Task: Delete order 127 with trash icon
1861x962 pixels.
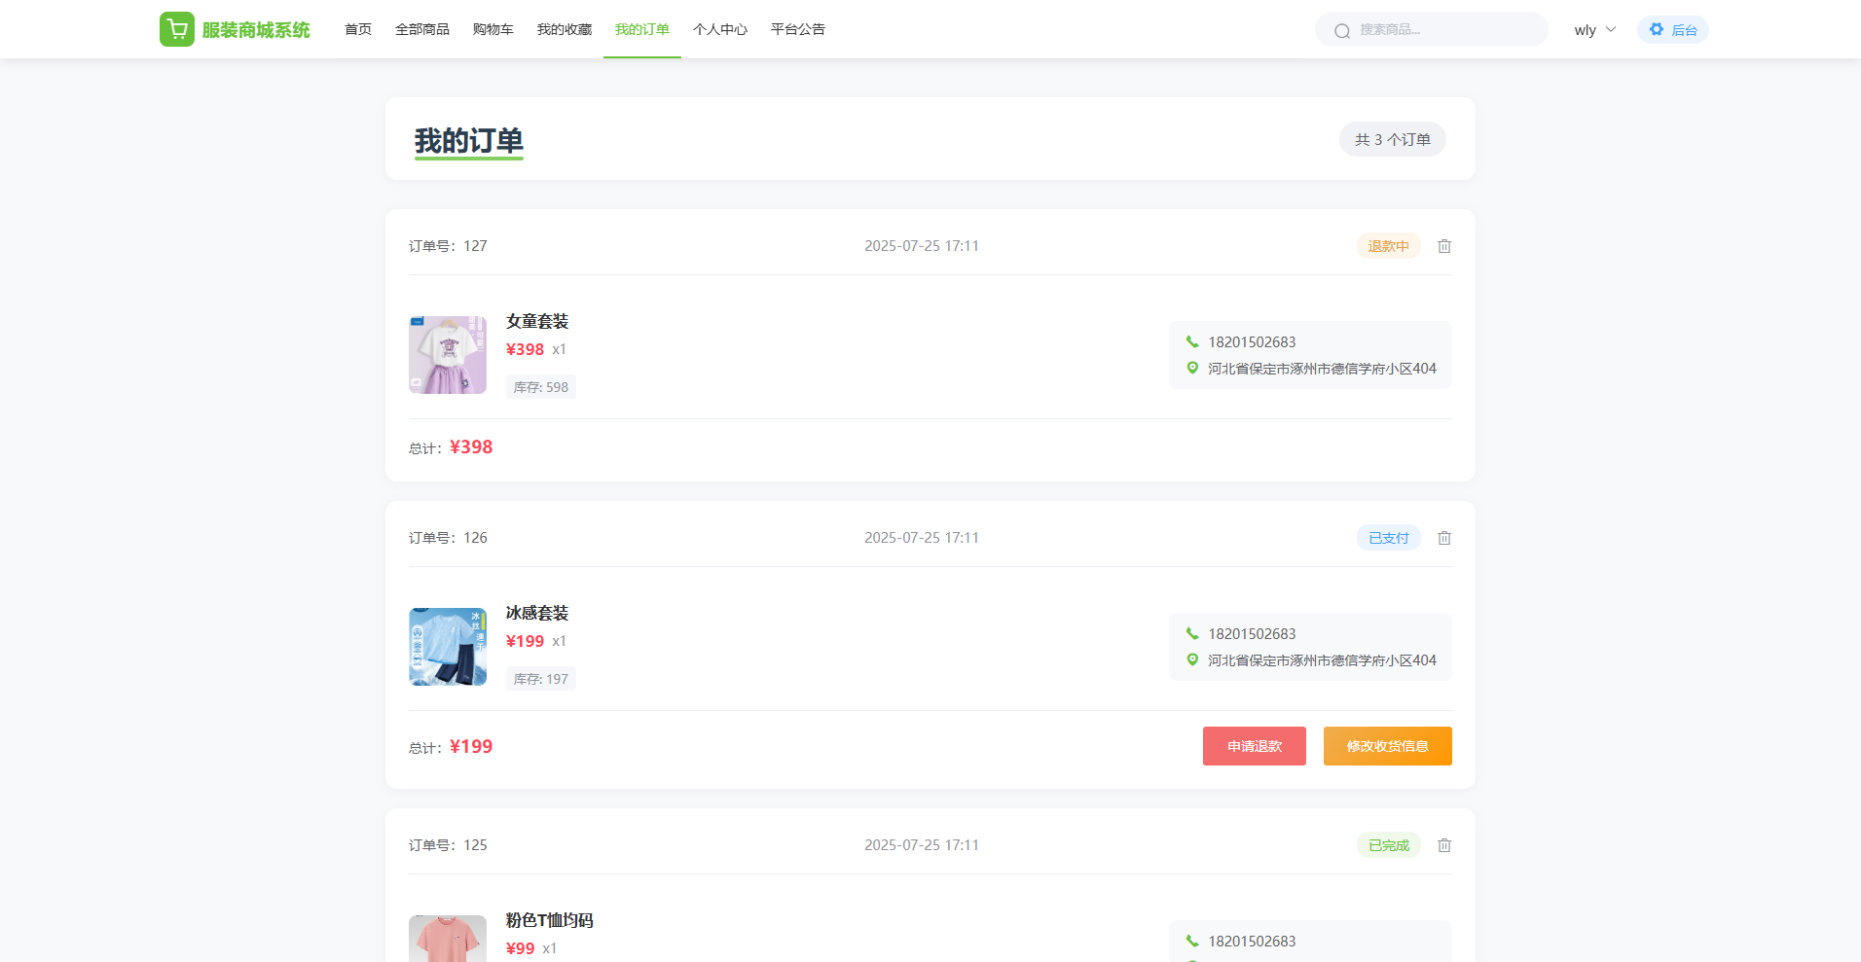Action: click(1444, 246)
